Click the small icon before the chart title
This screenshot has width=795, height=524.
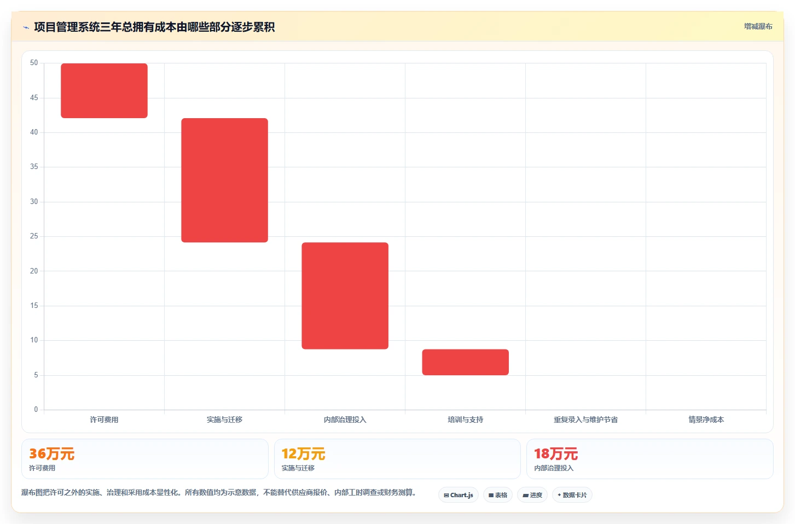tap(26, 27)
